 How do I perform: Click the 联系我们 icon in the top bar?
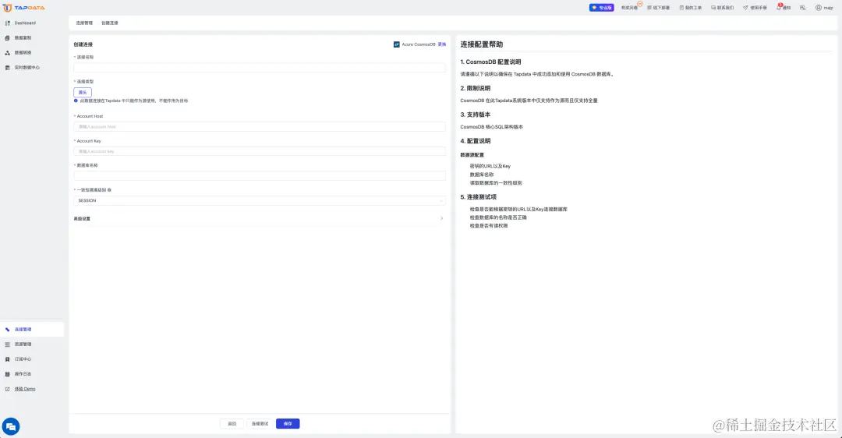pos(713,8)
